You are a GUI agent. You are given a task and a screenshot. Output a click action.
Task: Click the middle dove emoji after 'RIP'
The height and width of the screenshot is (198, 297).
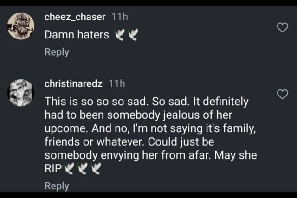click(82, 169)
